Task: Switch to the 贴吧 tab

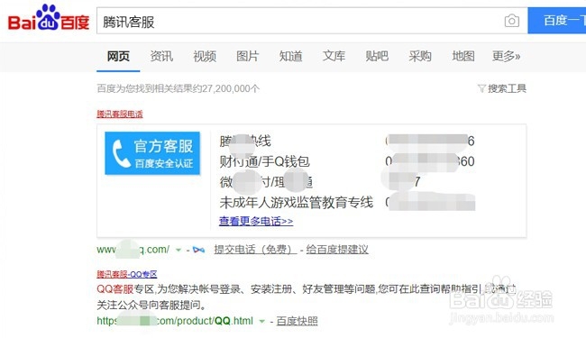Action: (377, 57)
